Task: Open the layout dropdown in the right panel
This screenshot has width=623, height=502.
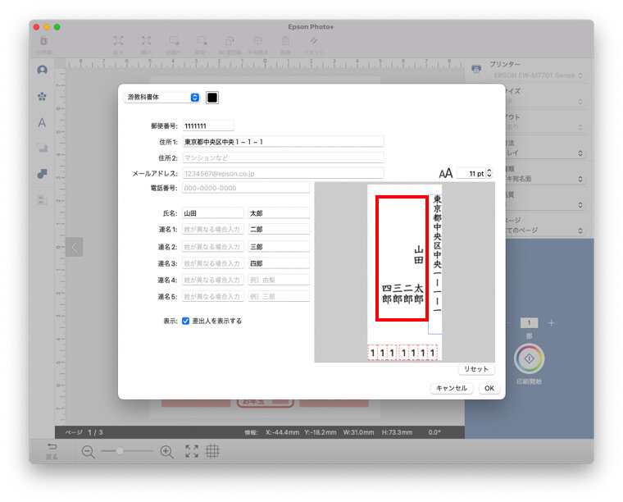Action: coord(545,127)
